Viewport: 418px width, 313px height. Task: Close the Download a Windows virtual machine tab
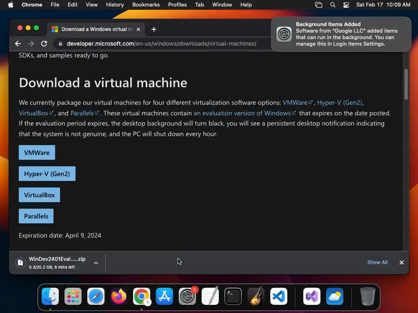coord(138,29)
